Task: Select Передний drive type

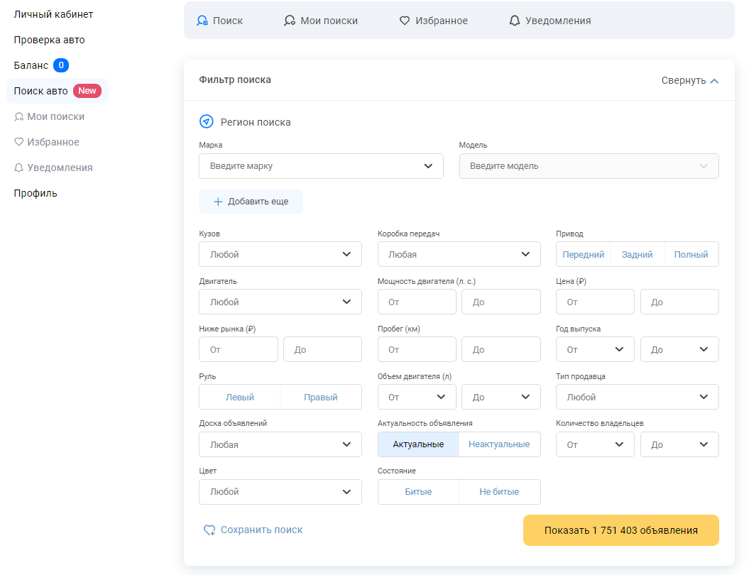Action: coord(584,254)
